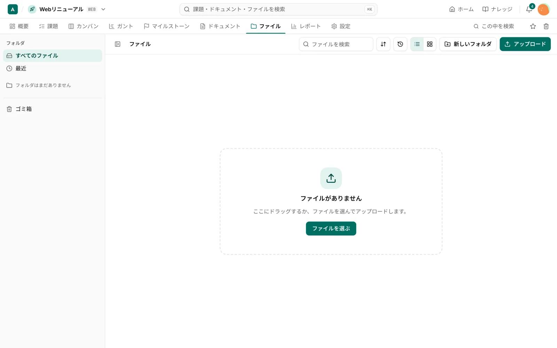Click the trash icon in the tab bar
The image size is (557, 348).
pos(546,26)
